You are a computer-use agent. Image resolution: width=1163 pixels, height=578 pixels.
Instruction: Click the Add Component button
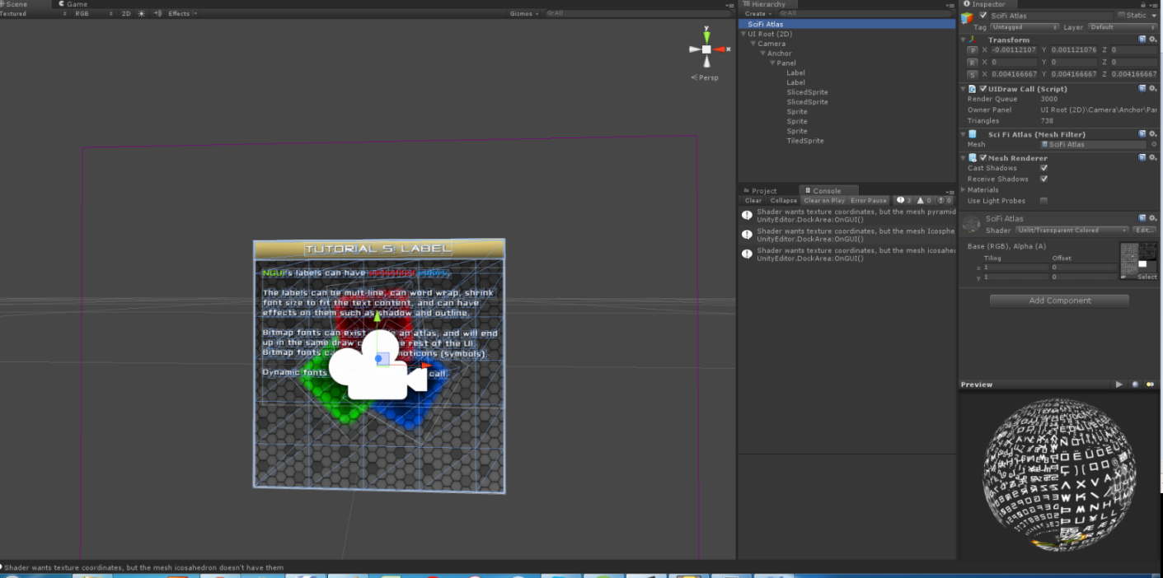[1058, 300]
